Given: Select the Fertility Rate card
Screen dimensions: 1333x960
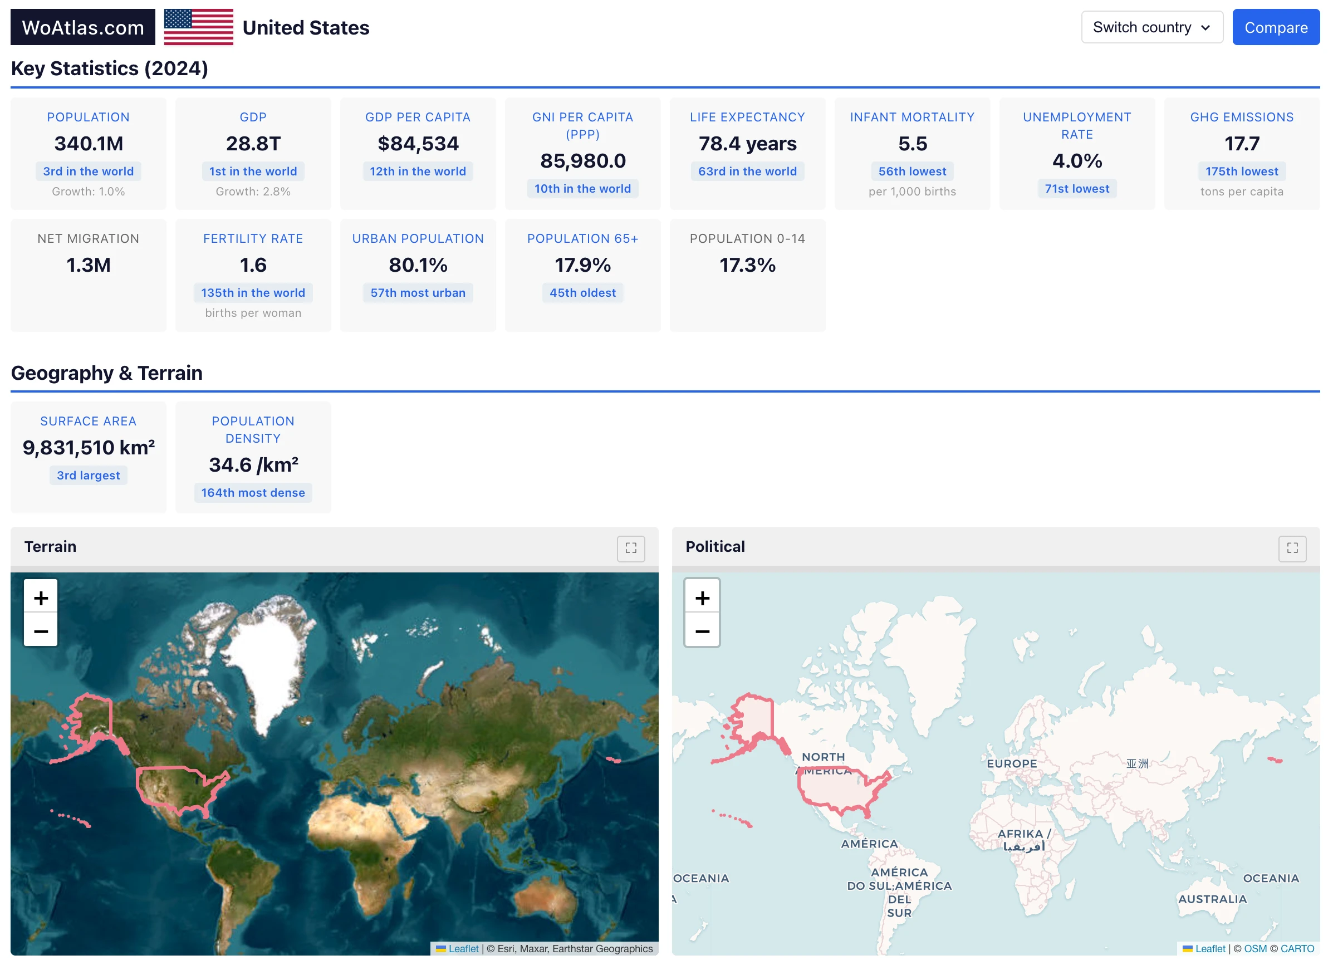Looking at the screenshot, I should click(253, 275).
